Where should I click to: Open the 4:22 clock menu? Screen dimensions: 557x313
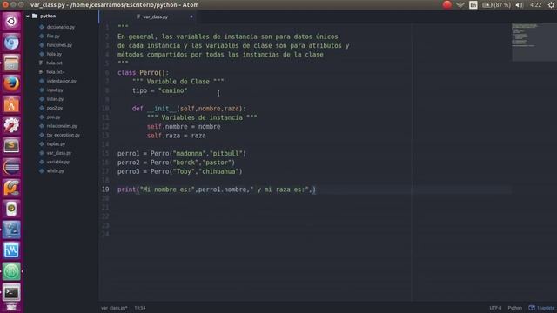point(536,5)
